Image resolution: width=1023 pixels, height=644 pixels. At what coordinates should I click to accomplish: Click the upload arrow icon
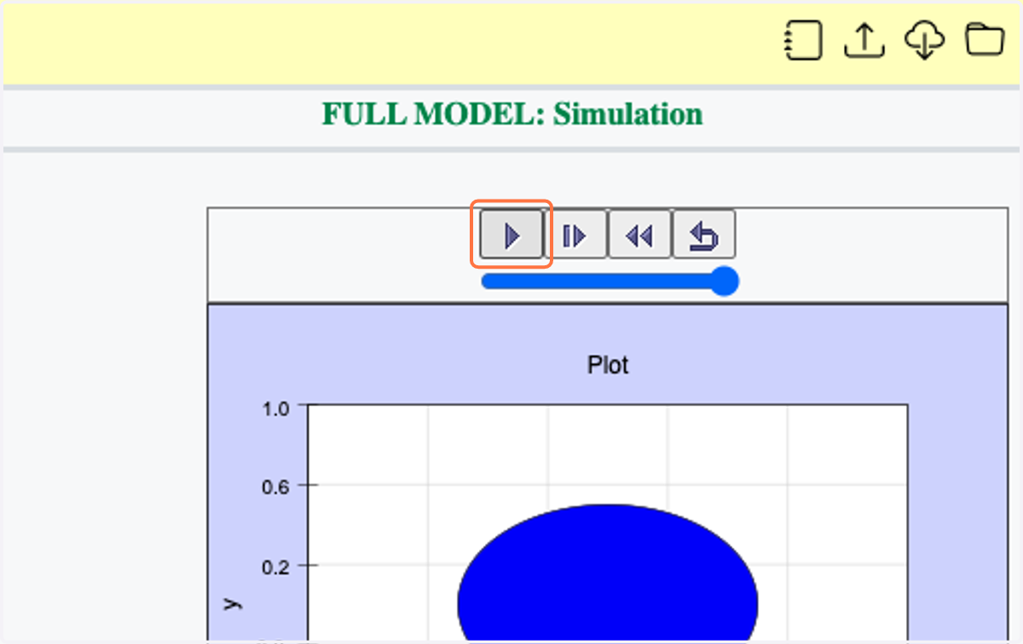[864, 40]
